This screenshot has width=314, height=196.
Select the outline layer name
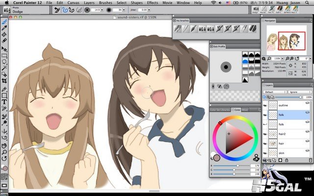click(x=283, y=105)
